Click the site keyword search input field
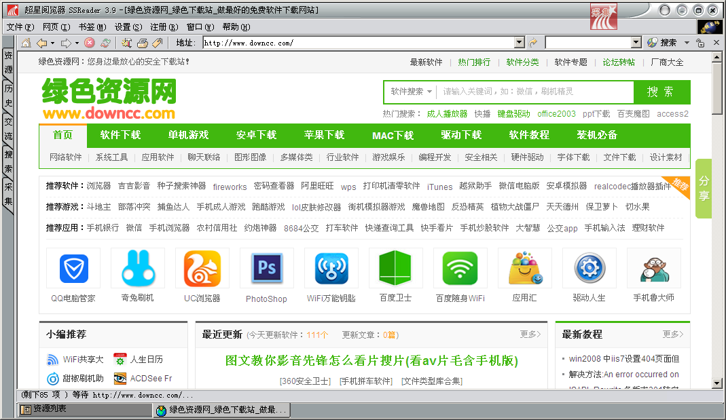The image size is (726, 420). pos(535,92)
